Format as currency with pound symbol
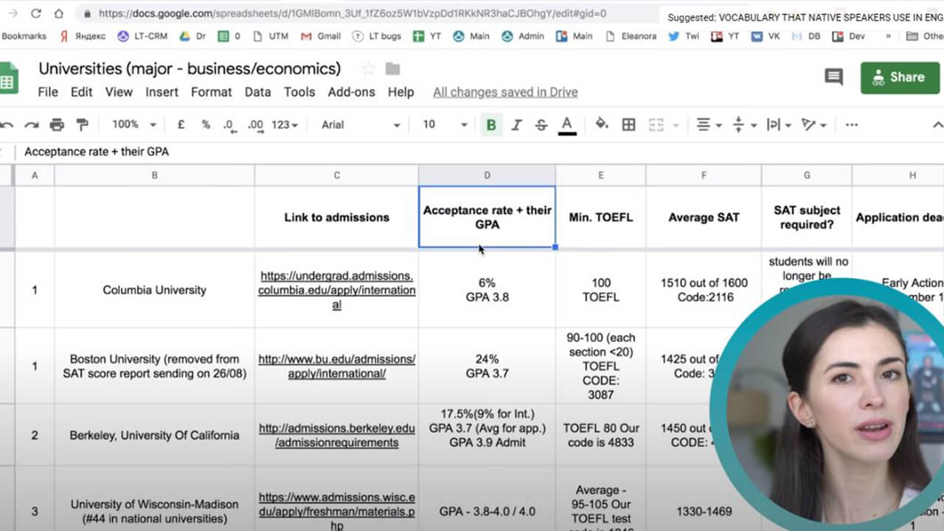The height and width of the screenshot is (531, 944). (181, 125)
